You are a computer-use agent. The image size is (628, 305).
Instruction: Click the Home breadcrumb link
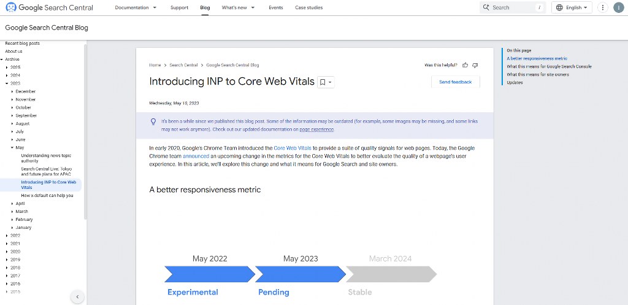pyautogui.click(x=155, y=65)
